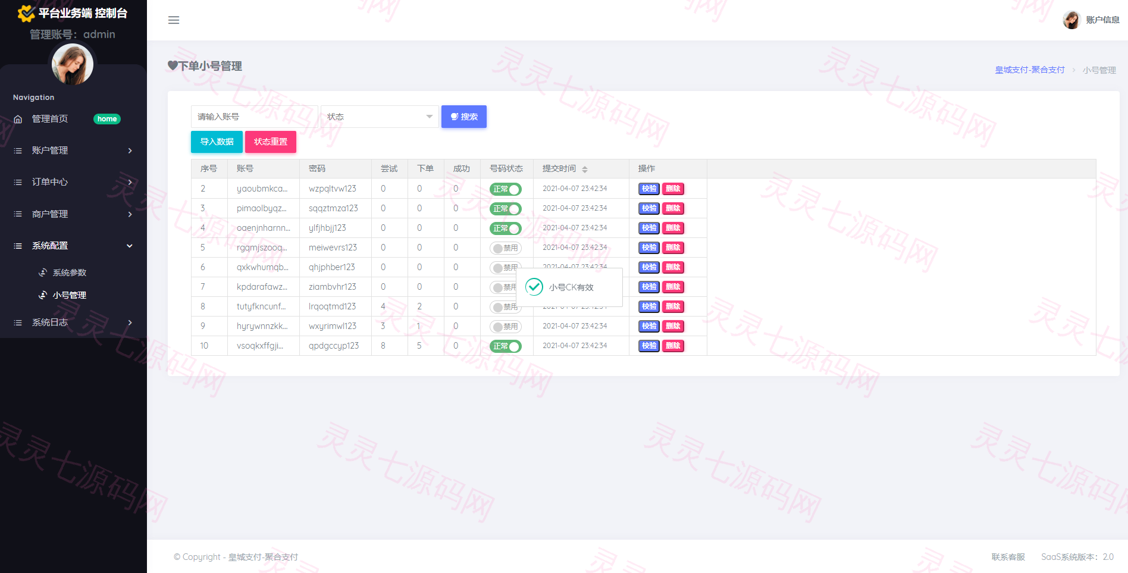Screen dimensions: 1128x573
Task: Expand the 账户管理 sidebar menu
Action: 73,151
